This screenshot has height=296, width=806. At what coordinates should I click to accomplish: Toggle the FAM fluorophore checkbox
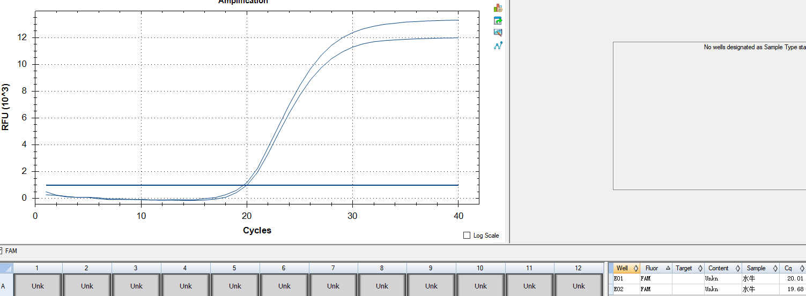(1, 251)
